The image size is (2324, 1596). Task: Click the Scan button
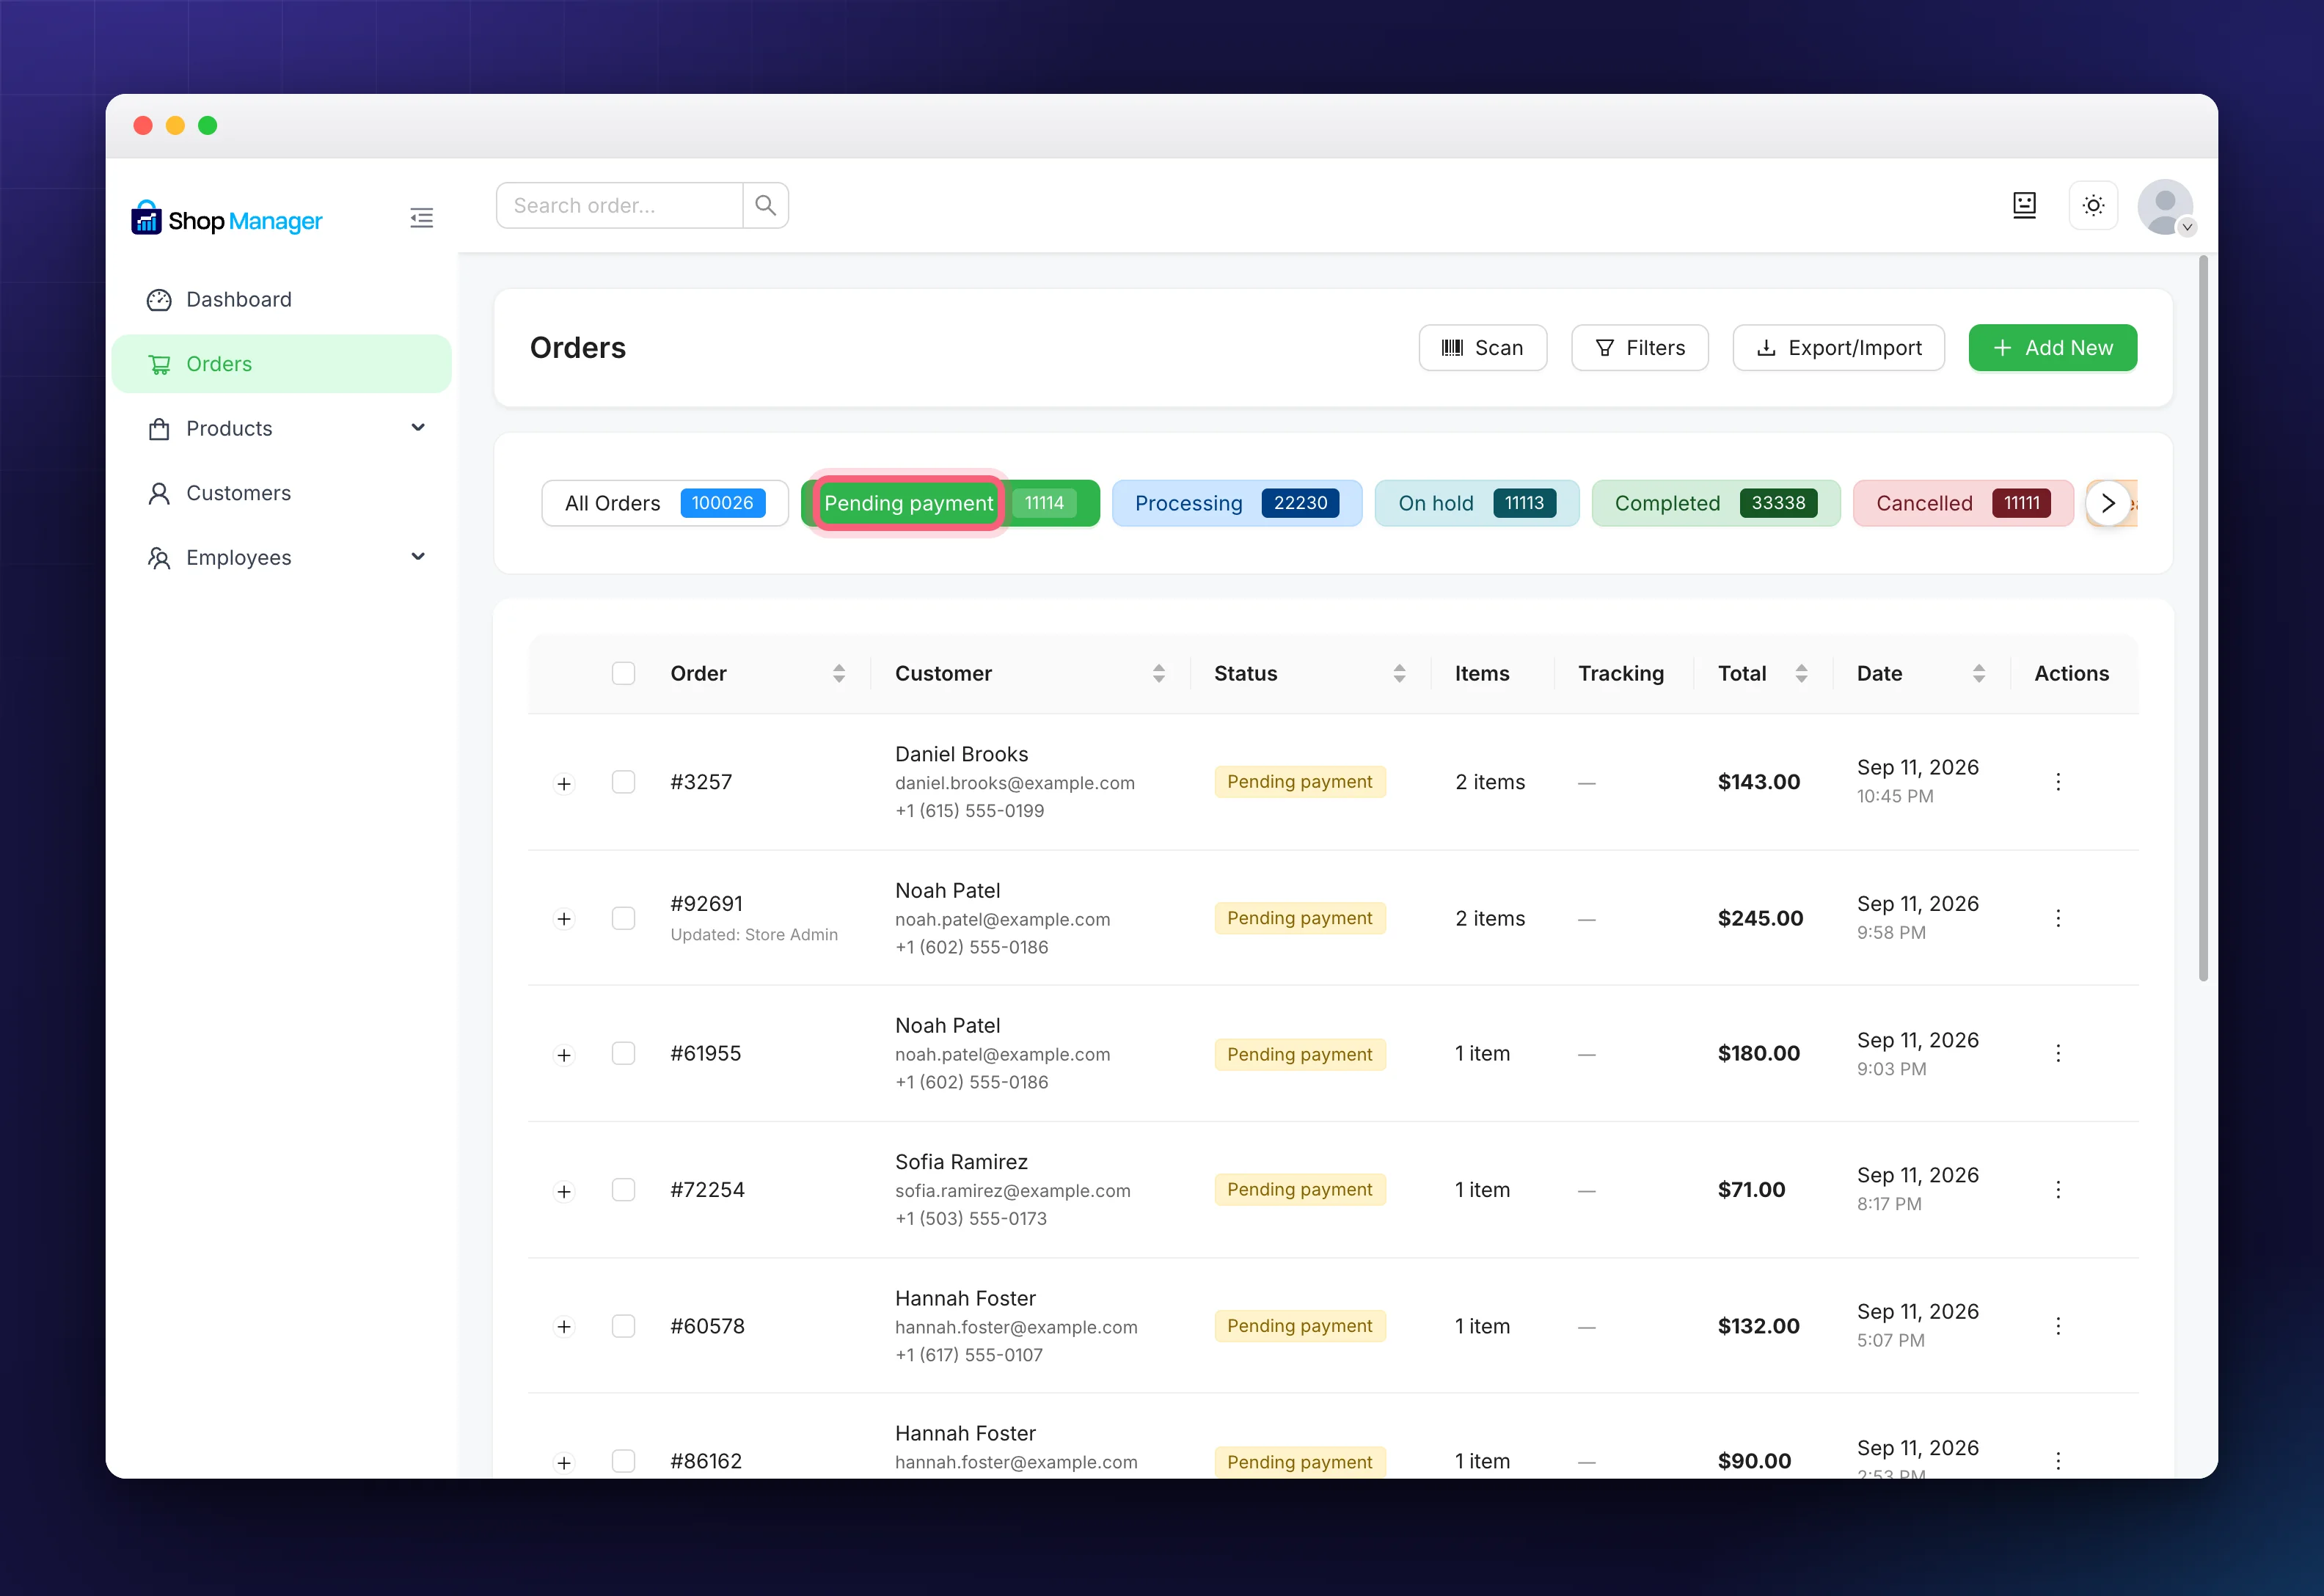[1482, 348]
